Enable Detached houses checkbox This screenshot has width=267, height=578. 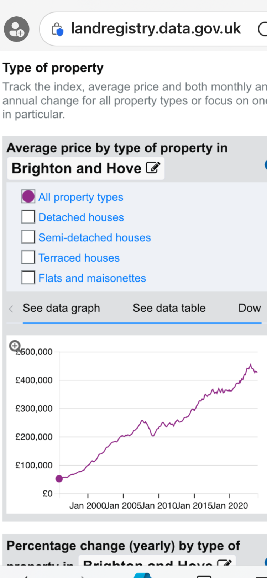click(28, 216)
